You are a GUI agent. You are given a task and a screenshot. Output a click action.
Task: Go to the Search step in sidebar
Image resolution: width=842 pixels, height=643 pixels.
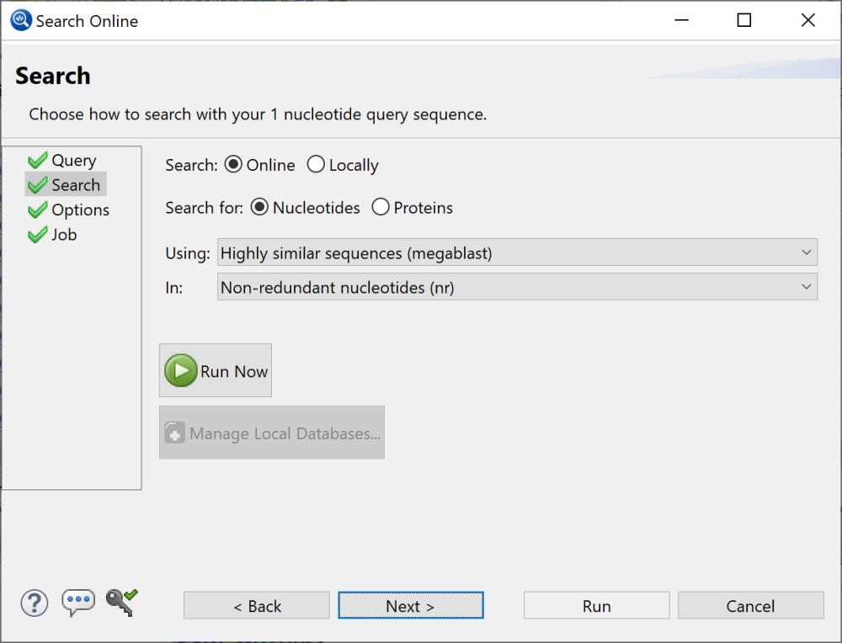tap(75, 185)
